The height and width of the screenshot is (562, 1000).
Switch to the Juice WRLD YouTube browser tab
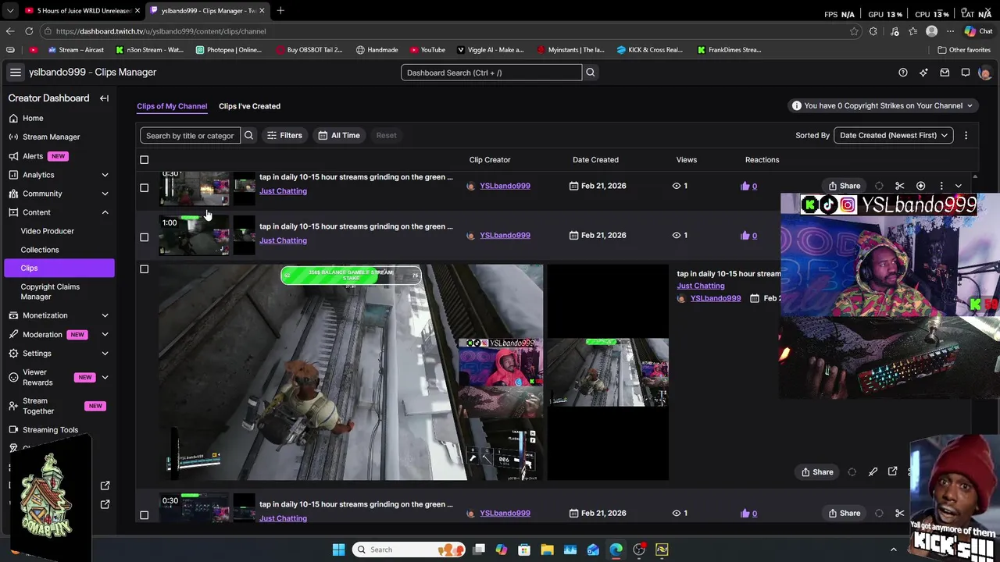coord(81,11)
